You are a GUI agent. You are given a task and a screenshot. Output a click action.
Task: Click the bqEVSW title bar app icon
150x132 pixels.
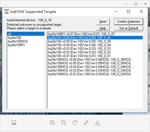coord(7,11)
